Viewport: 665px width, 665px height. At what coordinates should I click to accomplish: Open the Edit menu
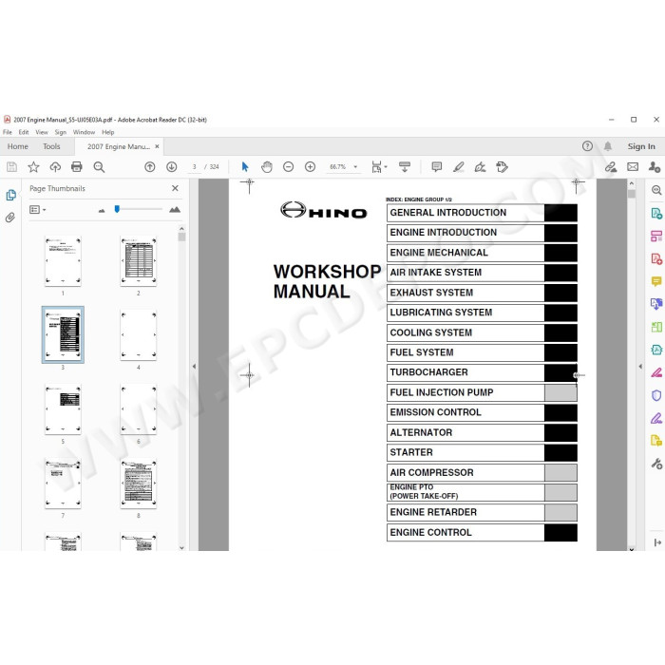(24, 132)
